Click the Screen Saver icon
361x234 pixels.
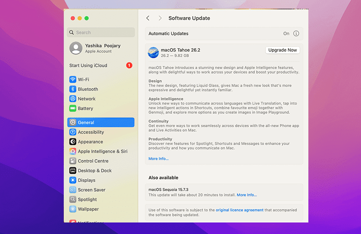click(x=73, y=190)
